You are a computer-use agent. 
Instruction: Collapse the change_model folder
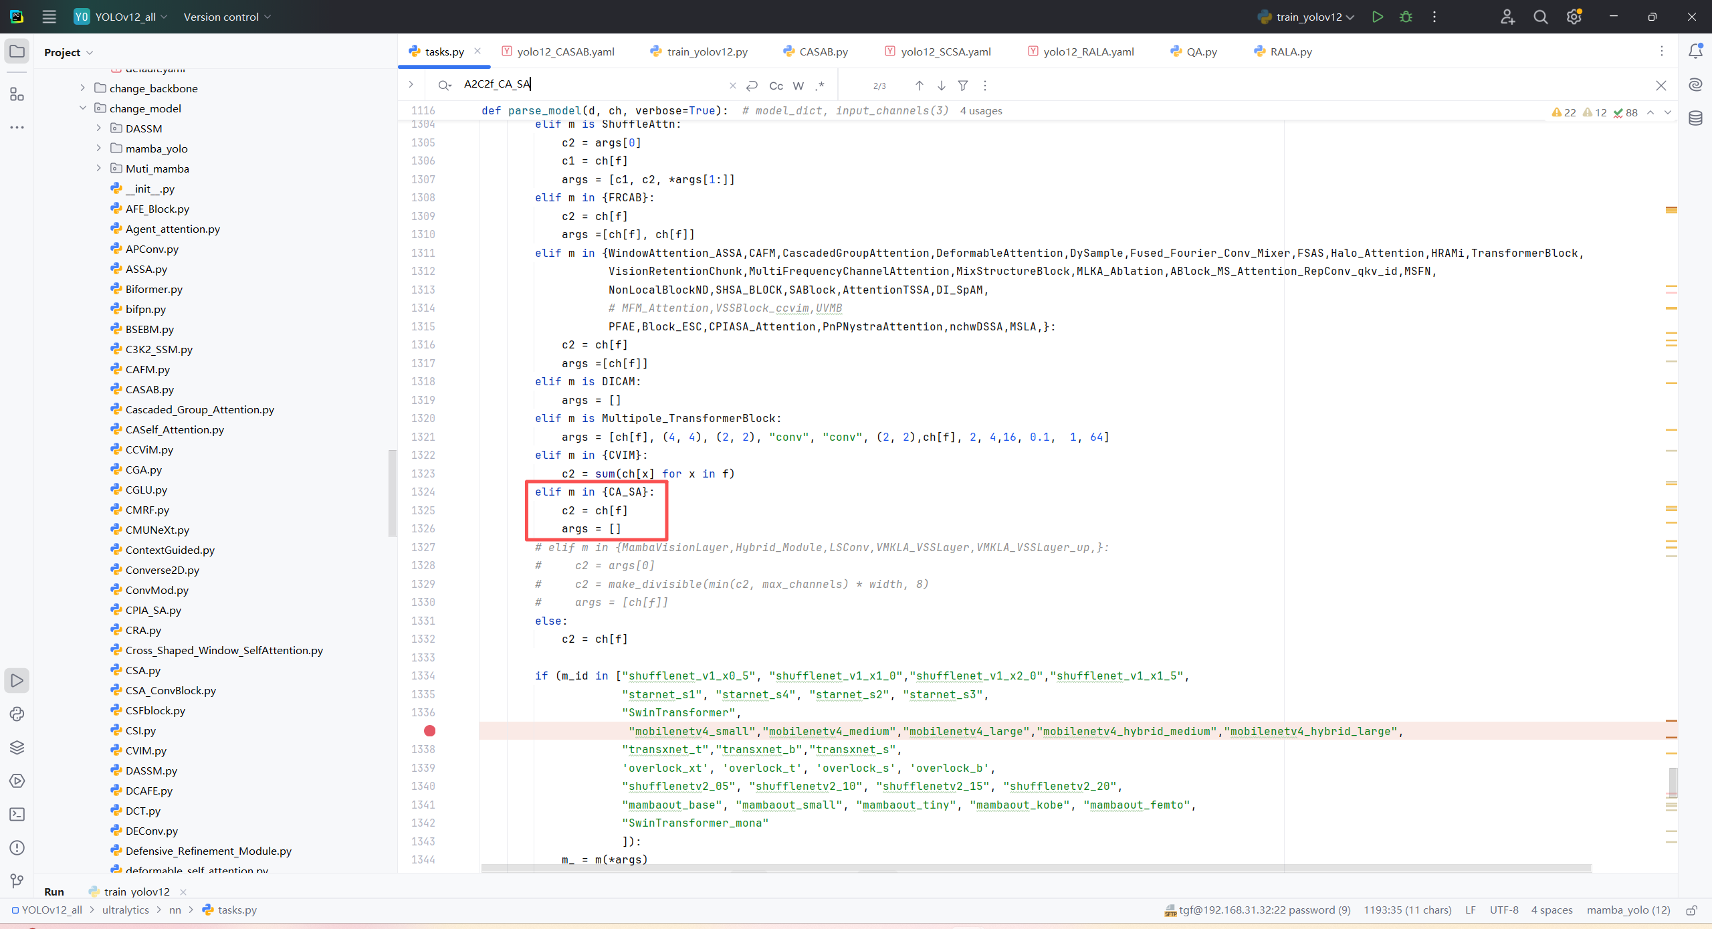coord(82,108)
